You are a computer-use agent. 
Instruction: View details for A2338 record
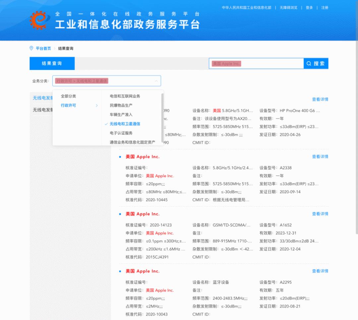tap(320, 157)
